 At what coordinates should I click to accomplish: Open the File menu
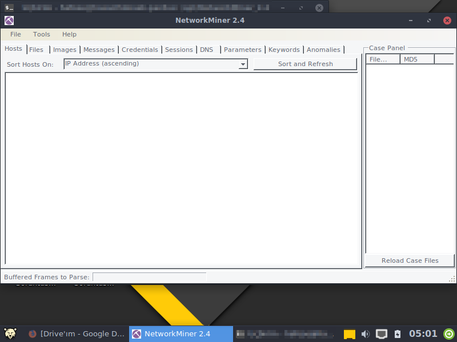(15, 34)
